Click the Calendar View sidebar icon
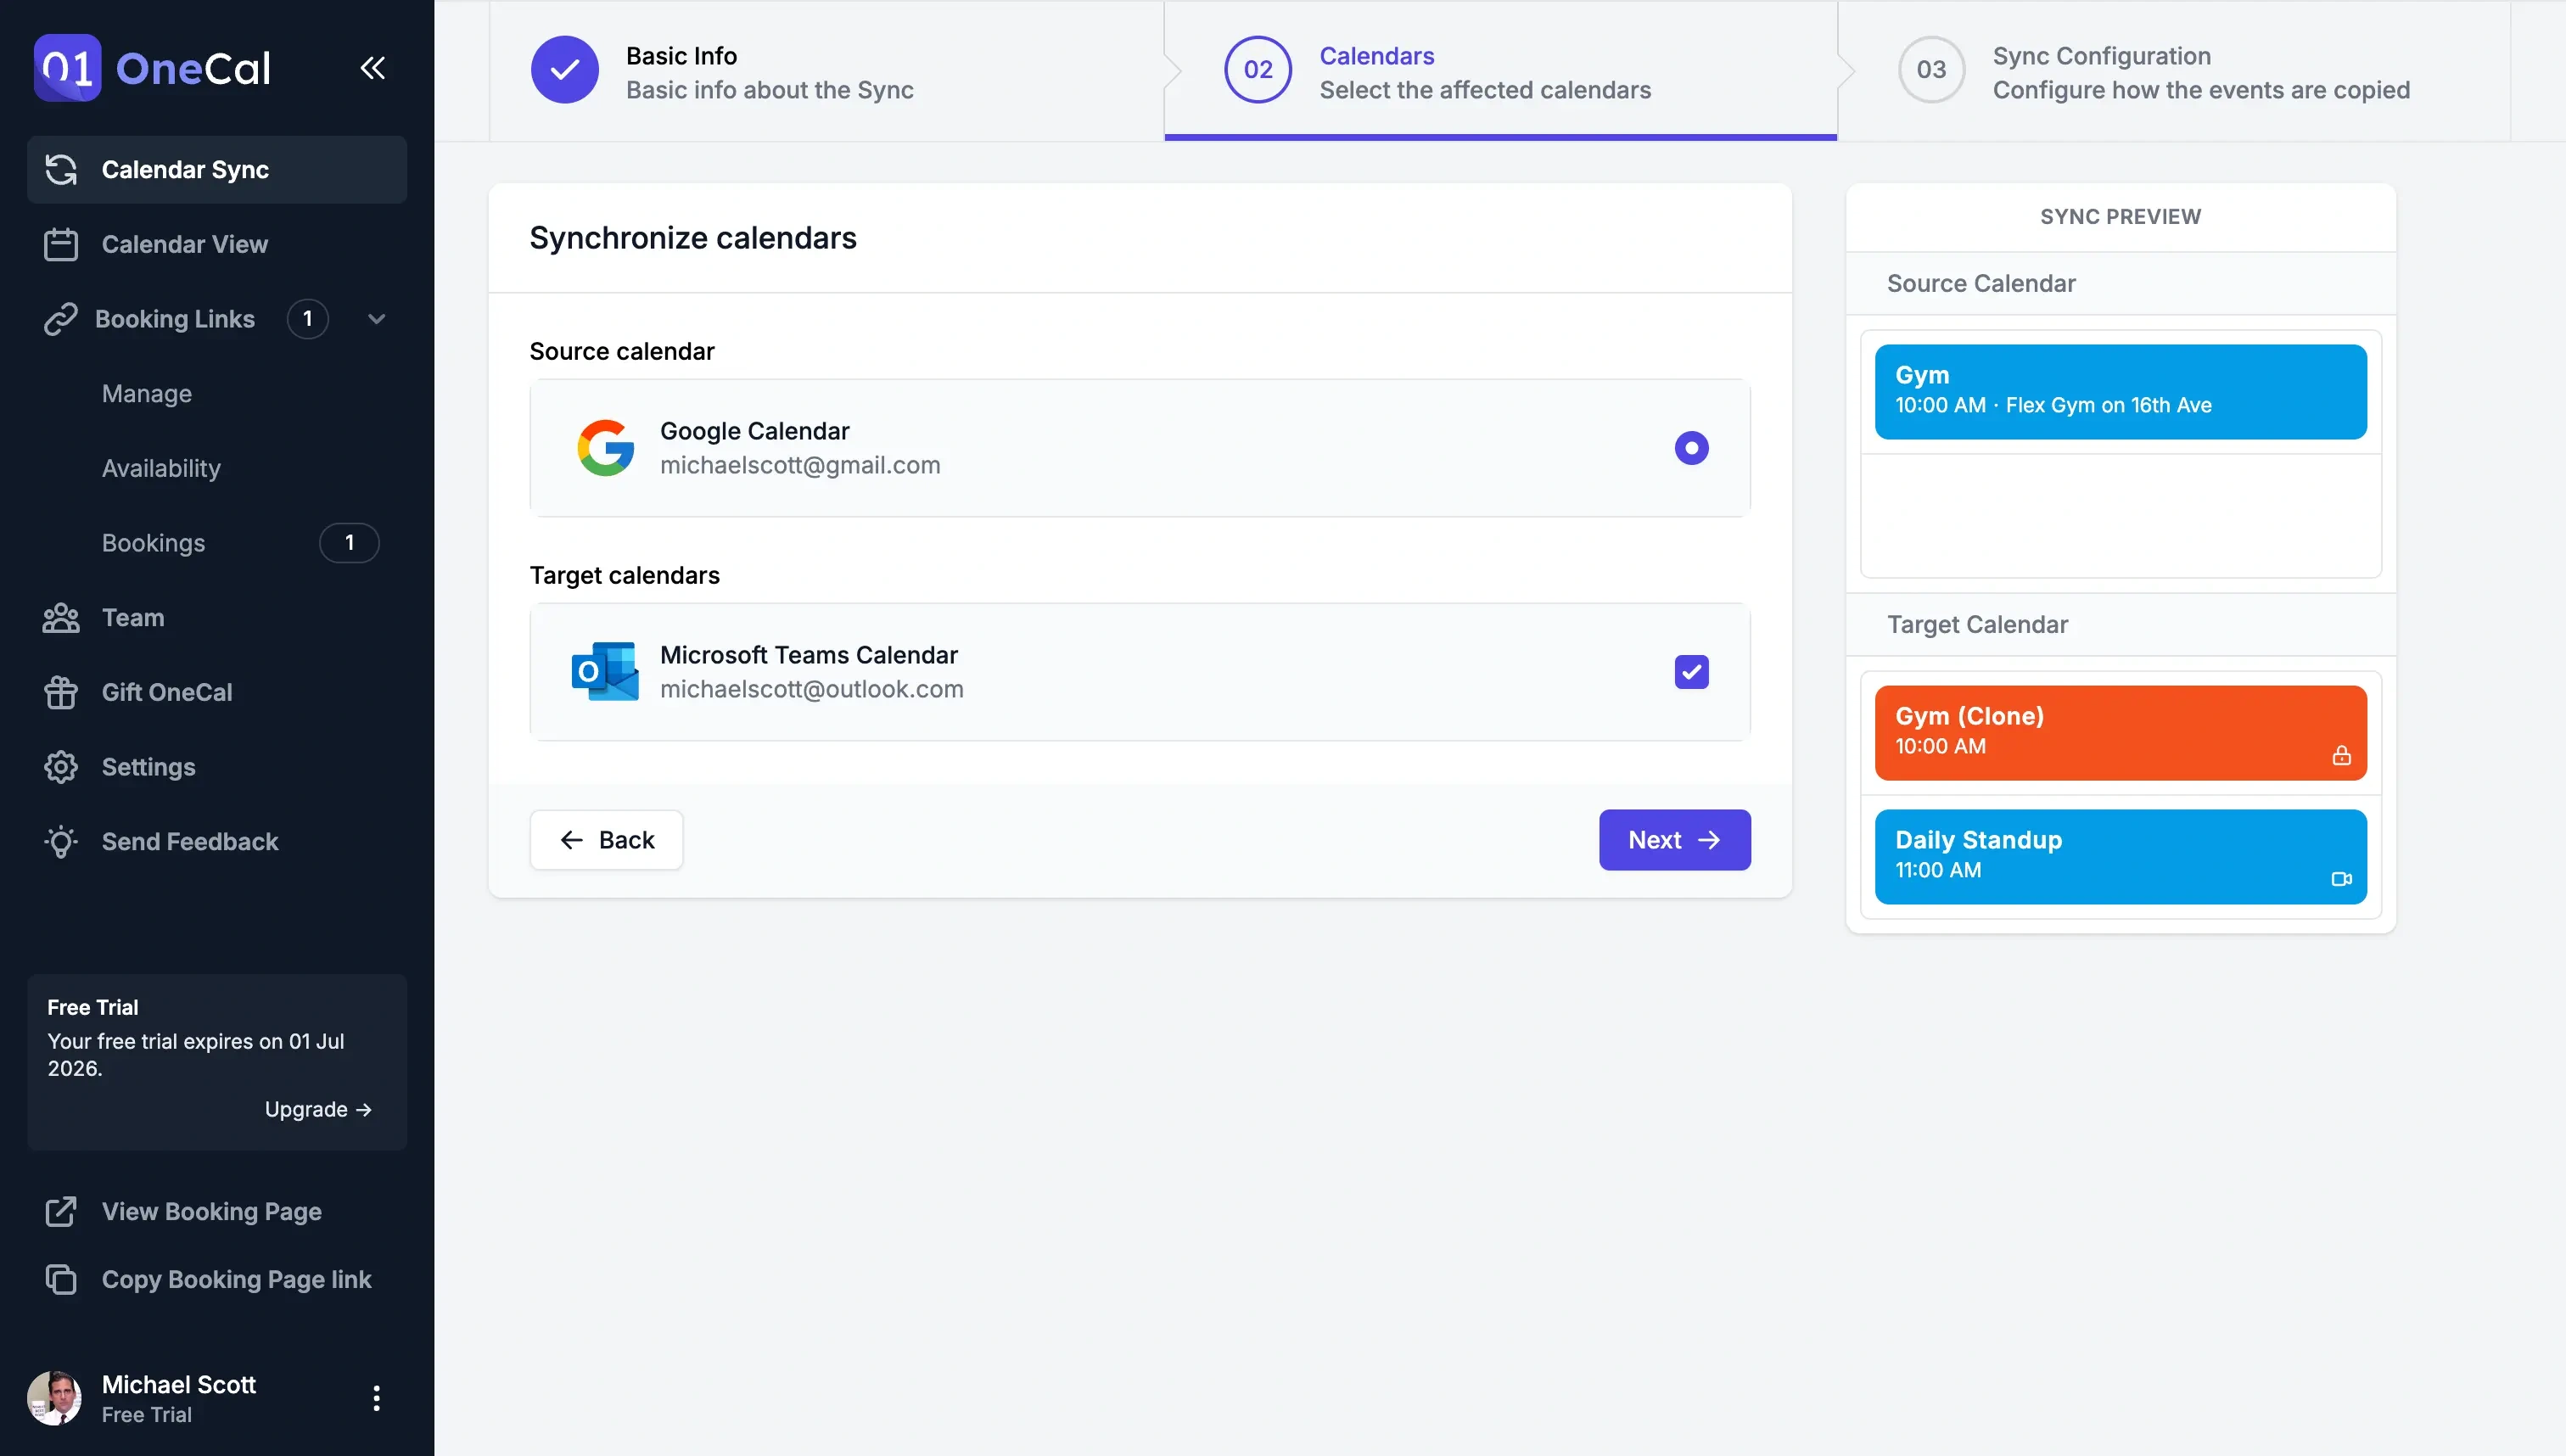 [60, 244]
